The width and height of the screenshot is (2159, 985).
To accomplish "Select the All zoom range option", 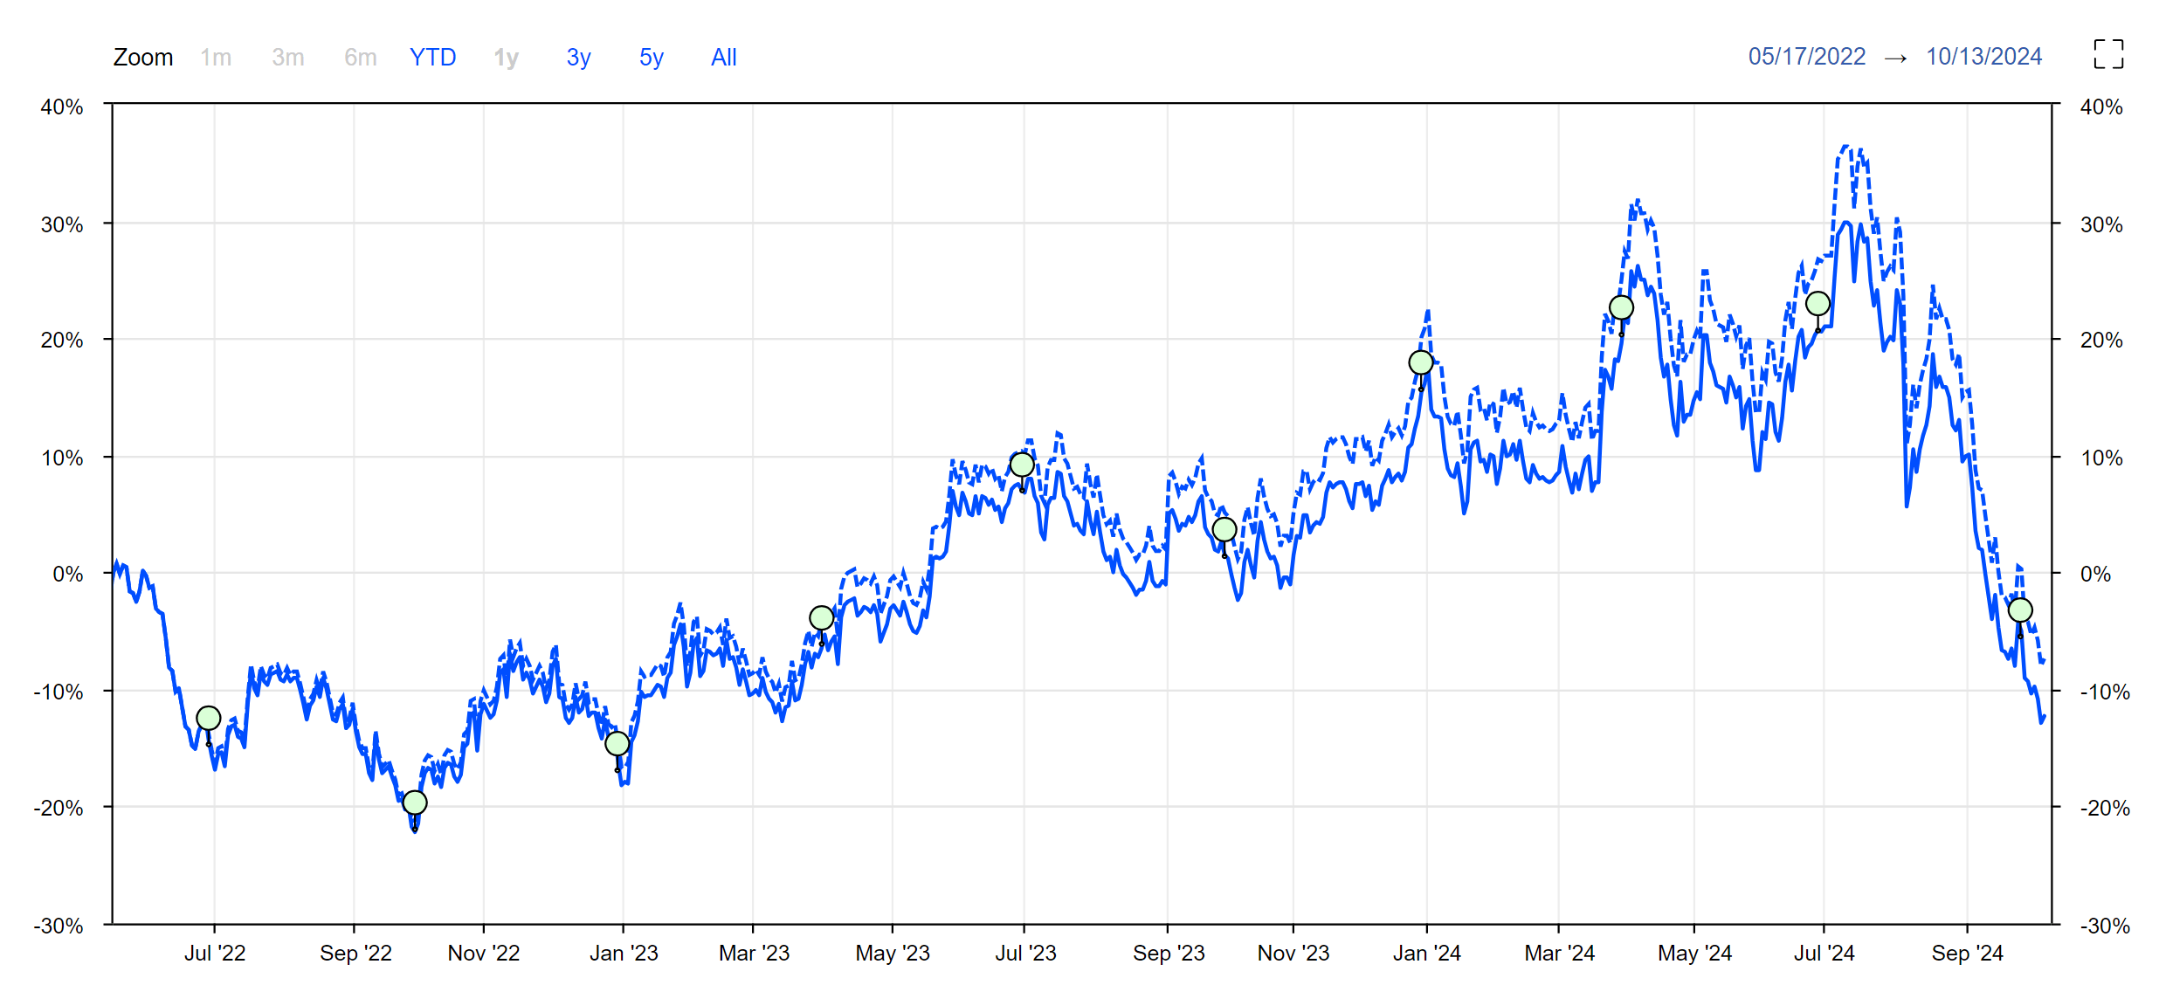I will tap(723, 57).
